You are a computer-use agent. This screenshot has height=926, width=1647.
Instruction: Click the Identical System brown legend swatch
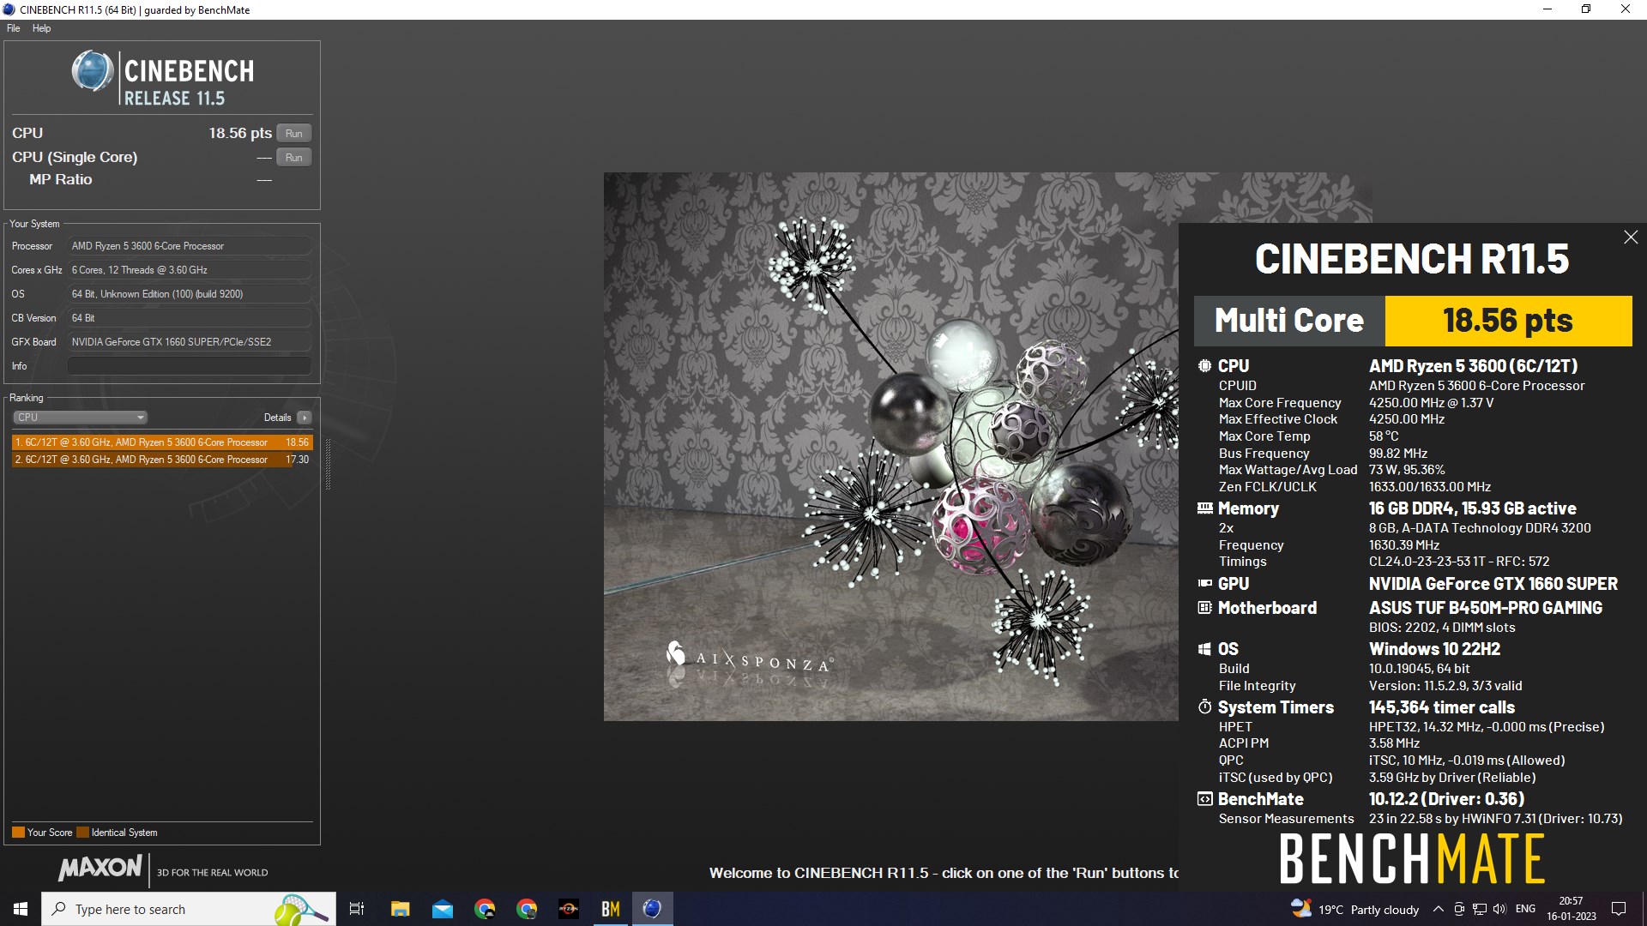(82, 833)
